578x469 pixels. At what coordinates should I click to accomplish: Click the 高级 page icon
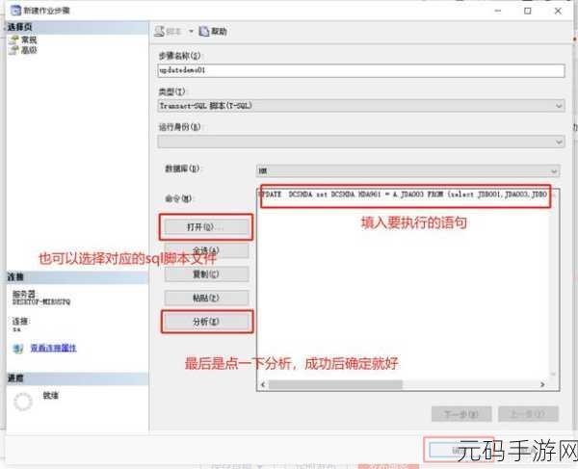[14, 50]
